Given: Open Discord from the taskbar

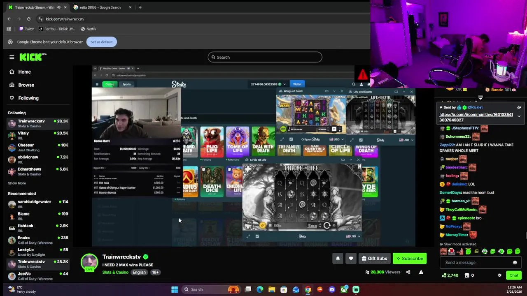Looking at the screenshot, I should coord(332,289).
